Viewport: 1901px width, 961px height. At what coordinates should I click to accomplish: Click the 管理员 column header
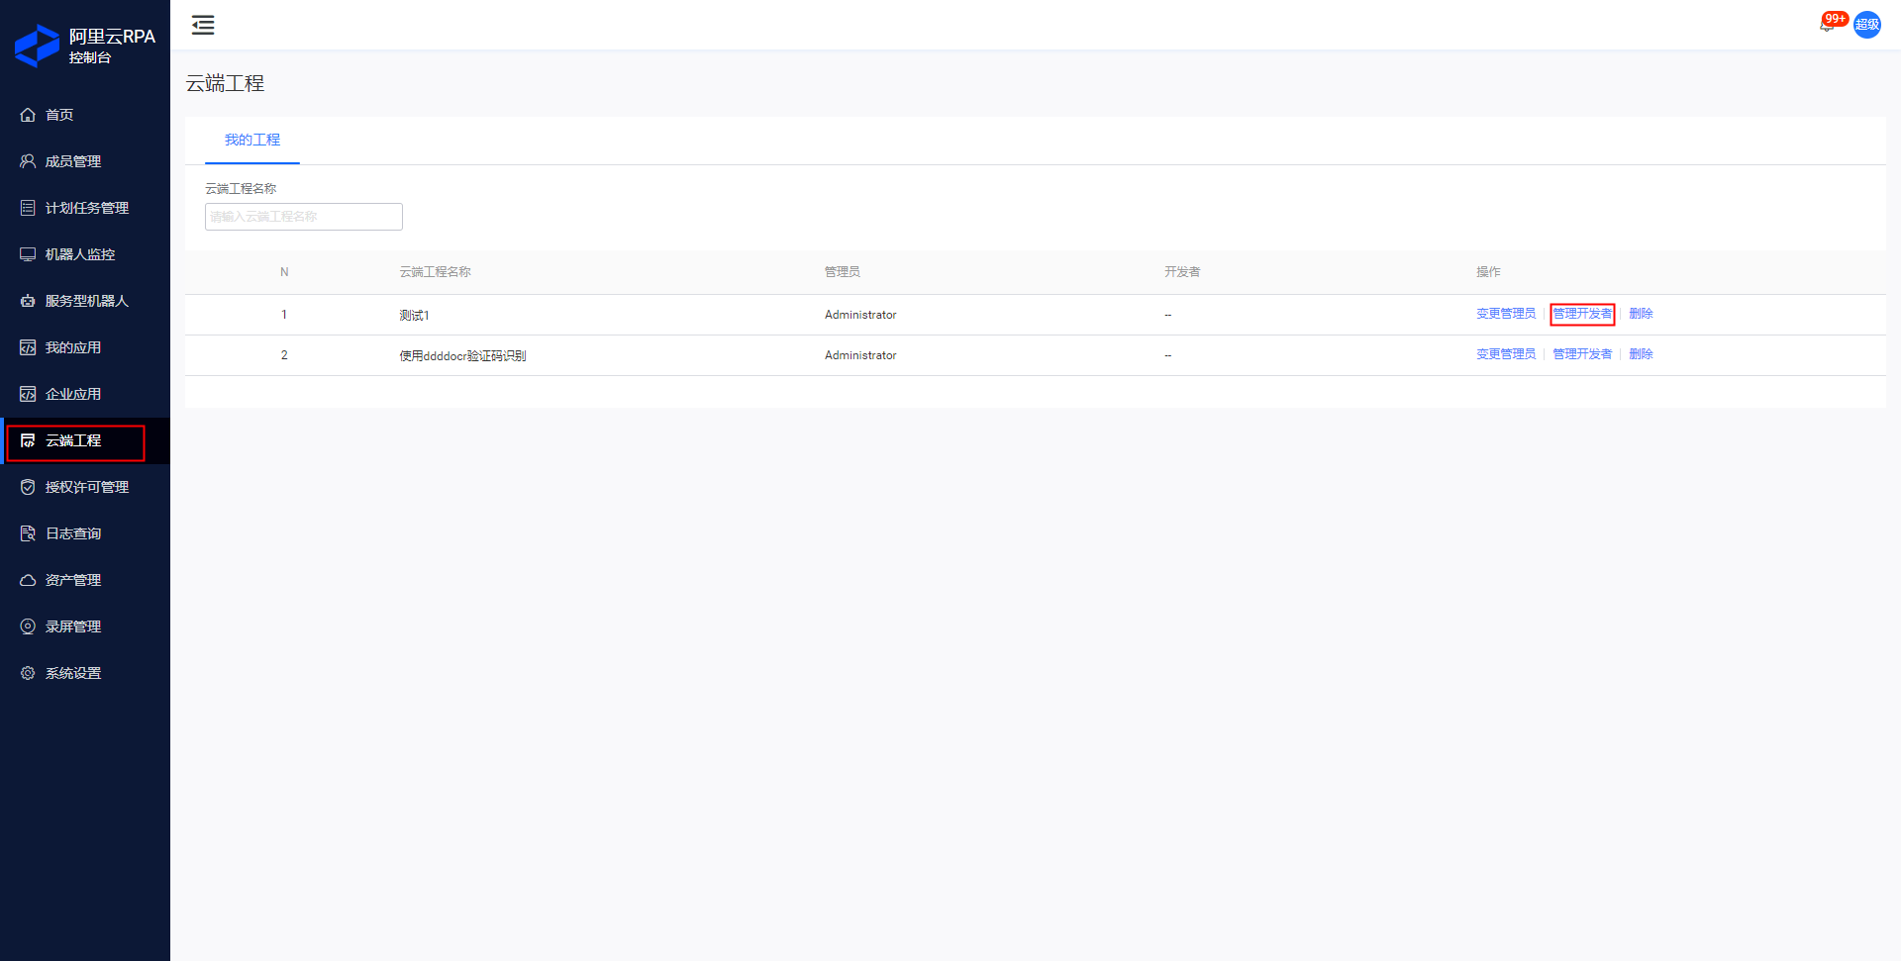pyautogui.click(x=843, y=272)
